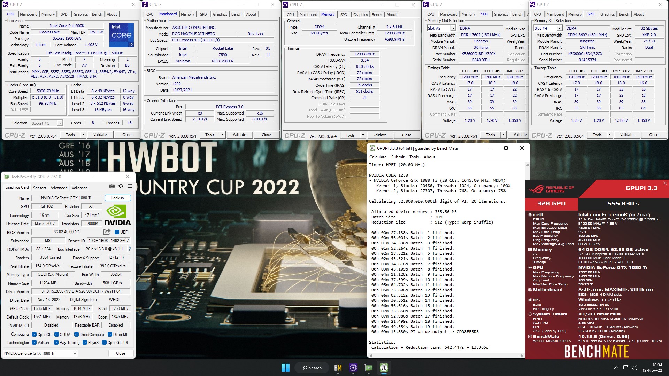Toggle the PhysX checkbox
Screen dimensions: 669x376
[x=85, y=343]
